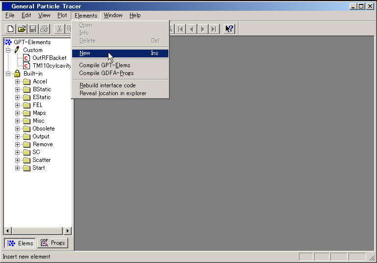Click the Start folder icon
The image size is (377, 263).
tap(27, 168)
